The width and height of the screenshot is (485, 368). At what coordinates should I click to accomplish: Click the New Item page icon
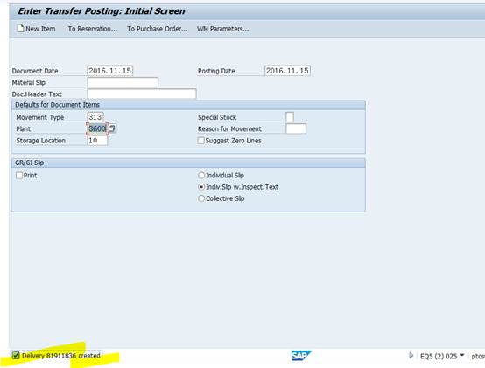[20, 28]
